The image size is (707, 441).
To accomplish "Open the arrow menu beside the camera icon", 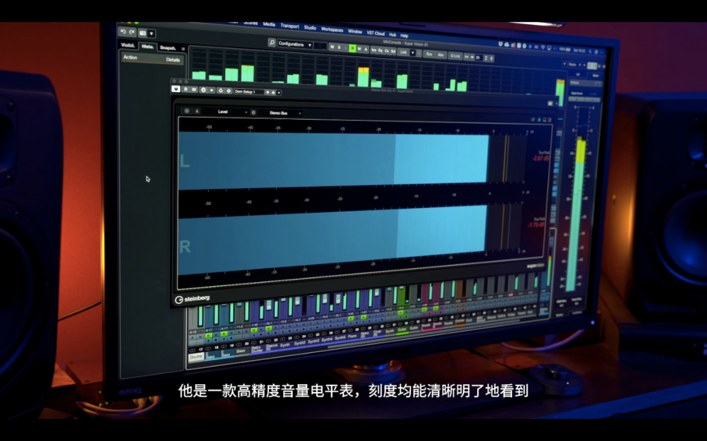I will 151,33.
